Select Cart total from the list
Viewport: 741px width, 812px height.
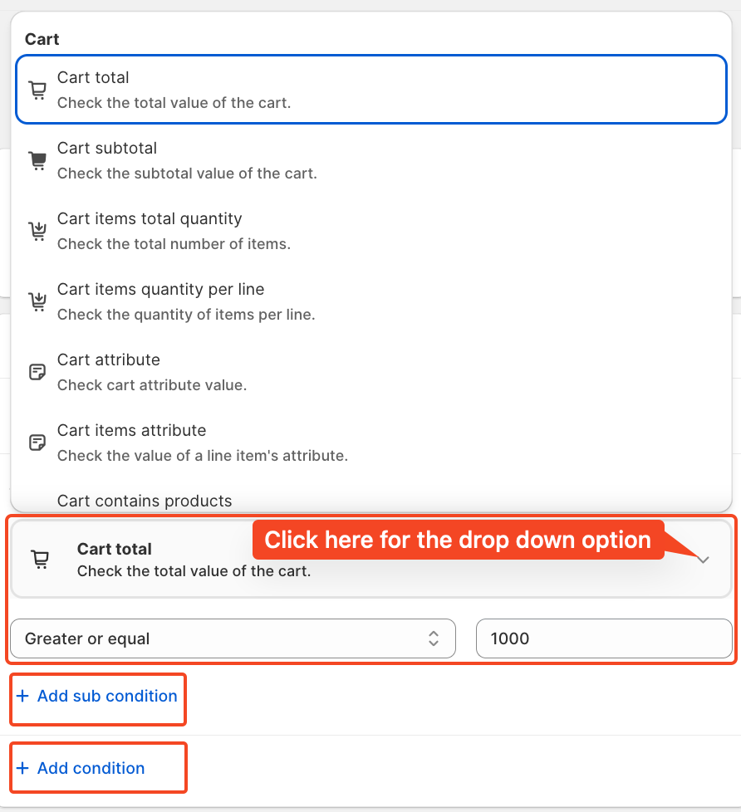tap(371, 90)
